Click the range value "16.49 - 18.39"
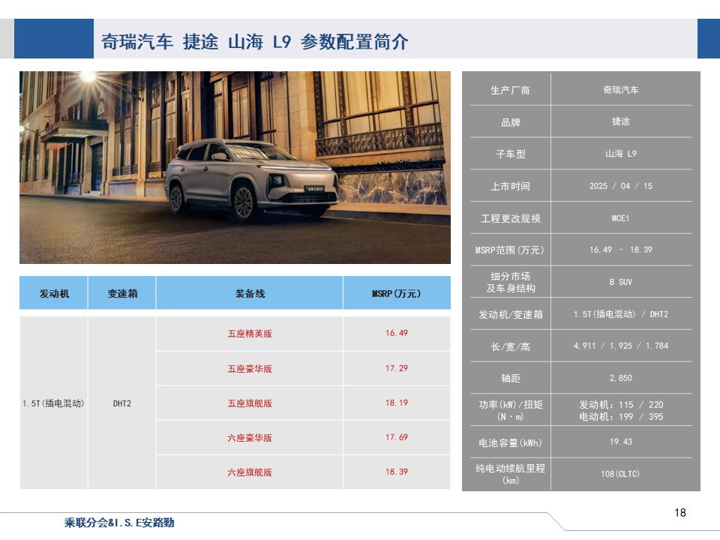Screen dimensions: 720x540 621,250
